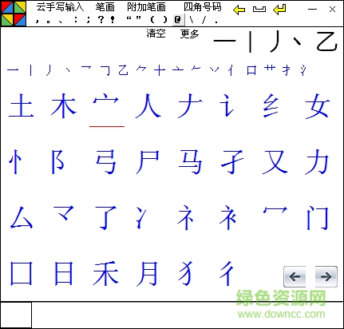Image resolution: width=344 pixels, height=329 pixels.
Task: Choose the 又 radical
Action: [x=275, y=161]
